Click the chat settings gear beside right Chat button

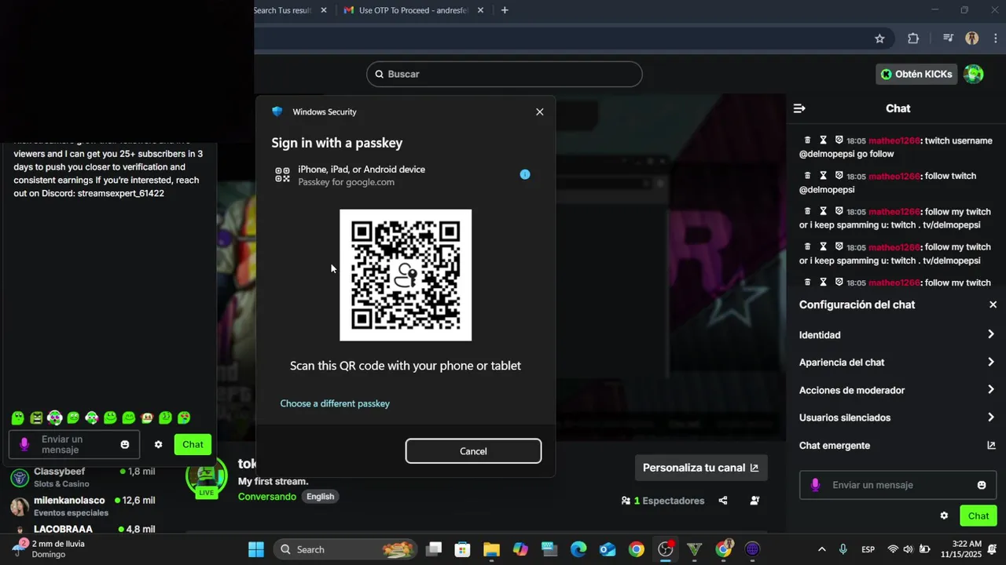click(x=944, y=516)
